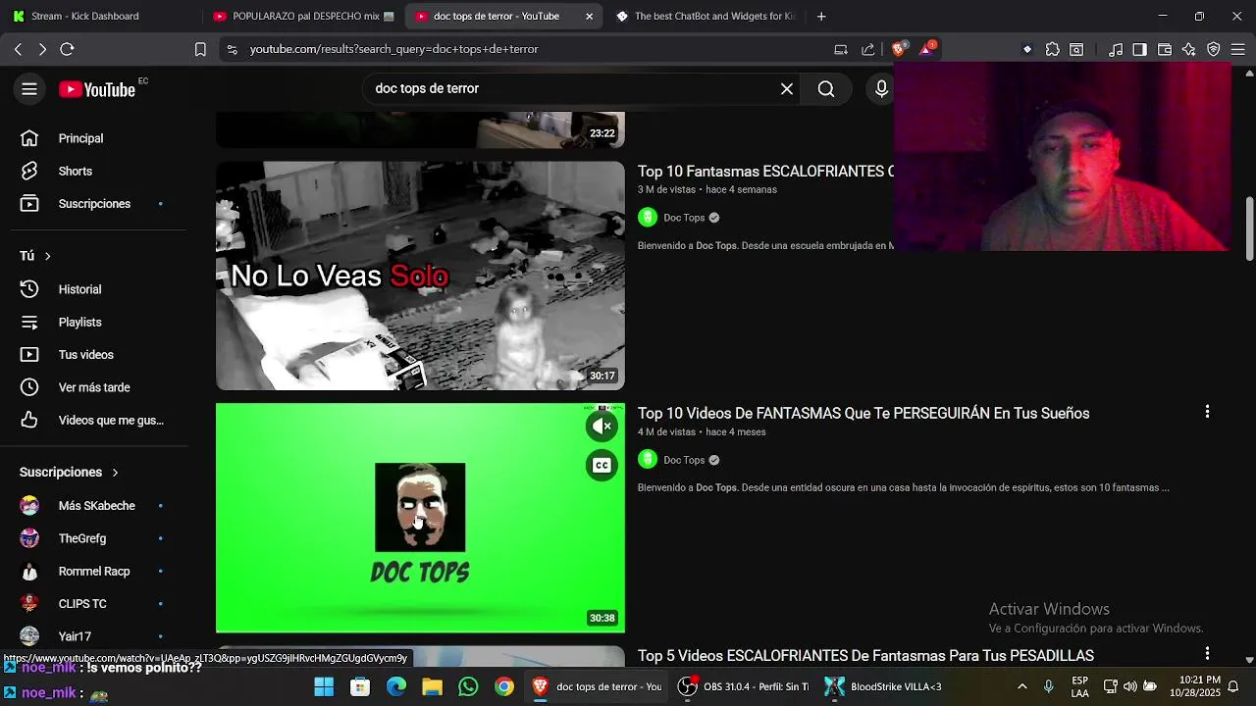This screenshot has width=1256, height=706.
Task: Open Brave VPN shield icon
Action: pyautogui.click(x=1214, y=49)
